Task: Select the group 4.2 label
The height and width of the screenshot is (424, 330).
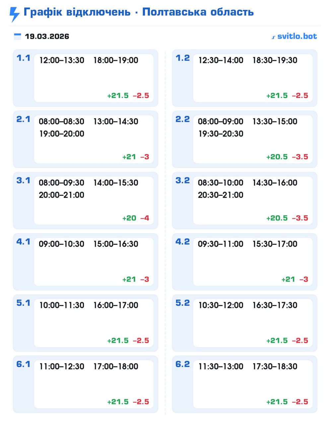Action: tap(182, 242)
